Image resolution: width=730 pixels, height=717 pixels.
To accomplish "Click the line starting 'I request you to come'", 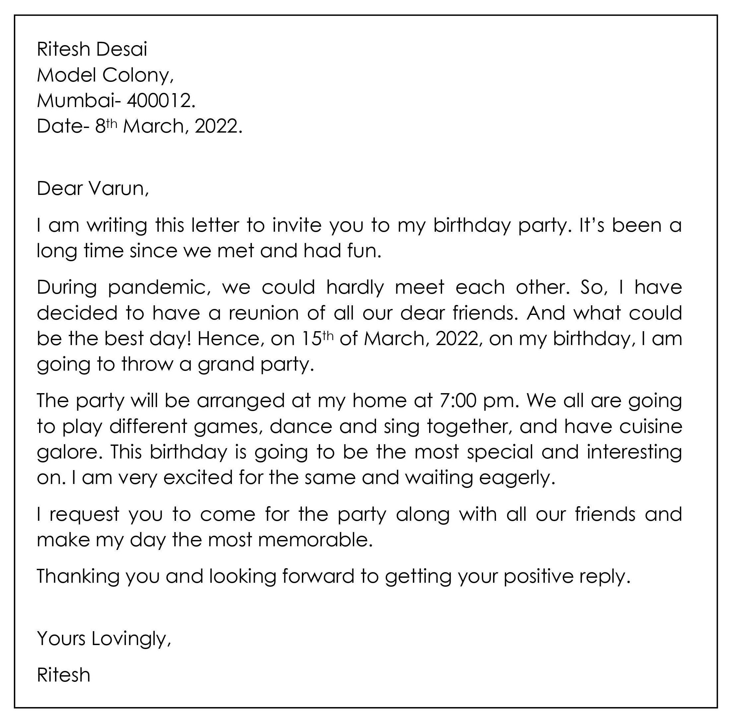I will (359, 514).
